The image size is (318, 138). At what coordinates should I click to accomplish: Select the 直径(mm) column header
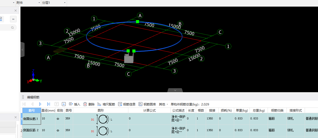tap(48, 110)
